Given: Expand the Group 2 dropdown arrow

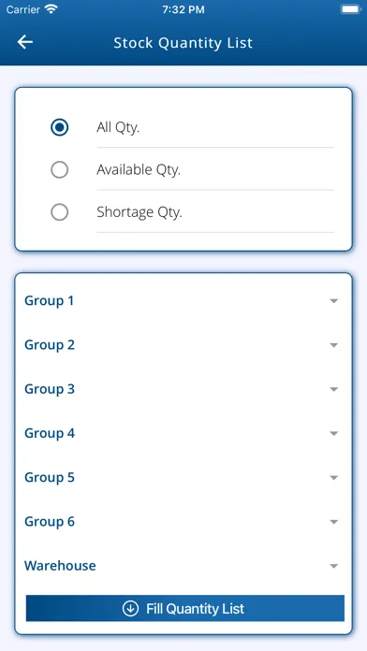Looking at the screenshot, I should tap(333, 345).
